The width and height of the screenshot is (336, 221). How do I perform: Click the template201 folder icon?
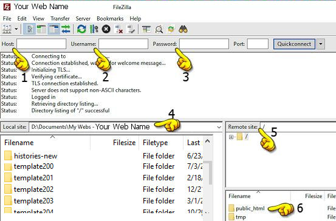pos(8,178)
